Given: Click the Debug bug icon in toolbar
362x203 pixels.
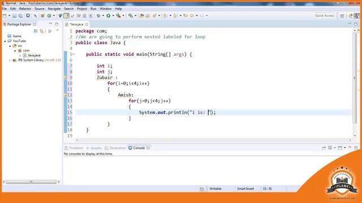Looking at the screenshot, I should click(x=98, y=16).
